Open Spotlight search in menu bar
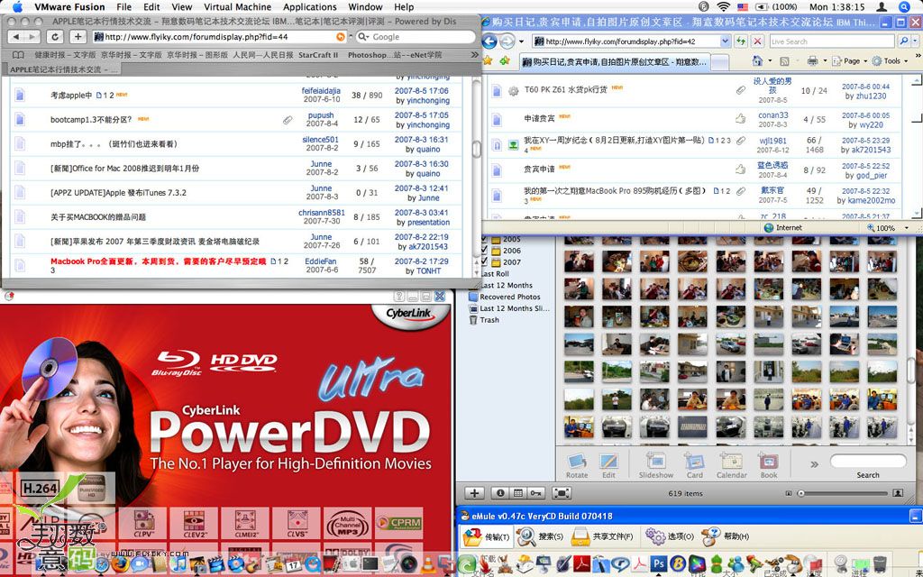The width and height of the screenshot is (923, 577). point(905,7)
